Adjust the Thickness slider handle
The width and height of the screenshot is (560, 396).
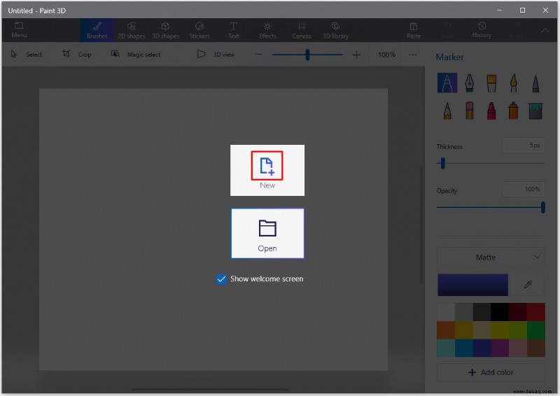(x=443, y=163)
